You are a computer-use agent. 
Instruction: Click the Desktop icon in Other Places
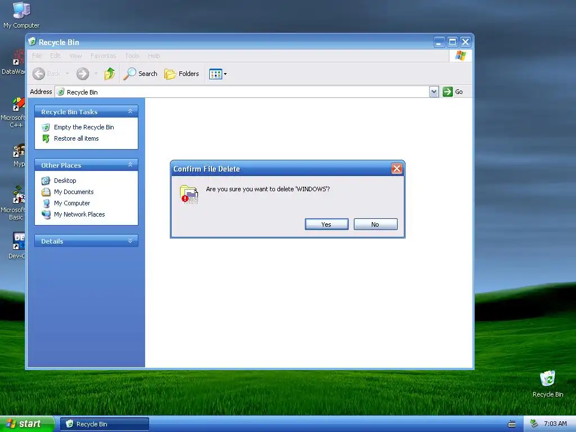46,181
